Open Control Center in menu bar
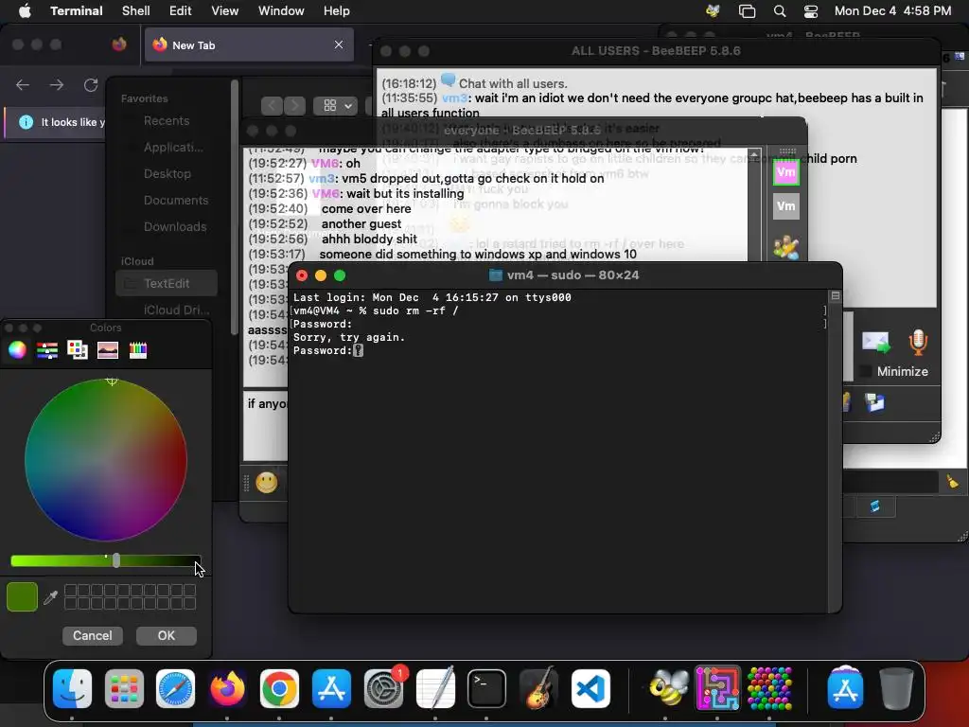Image resolution: width=969 pixels, height=727 pixels. coord(811,11)
